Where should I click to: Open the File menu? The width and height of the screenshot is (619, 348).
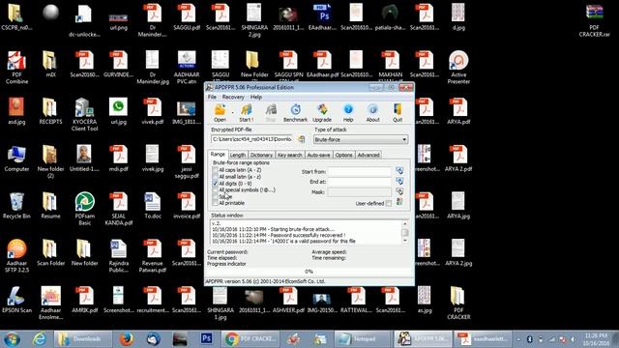pos(212,97)
